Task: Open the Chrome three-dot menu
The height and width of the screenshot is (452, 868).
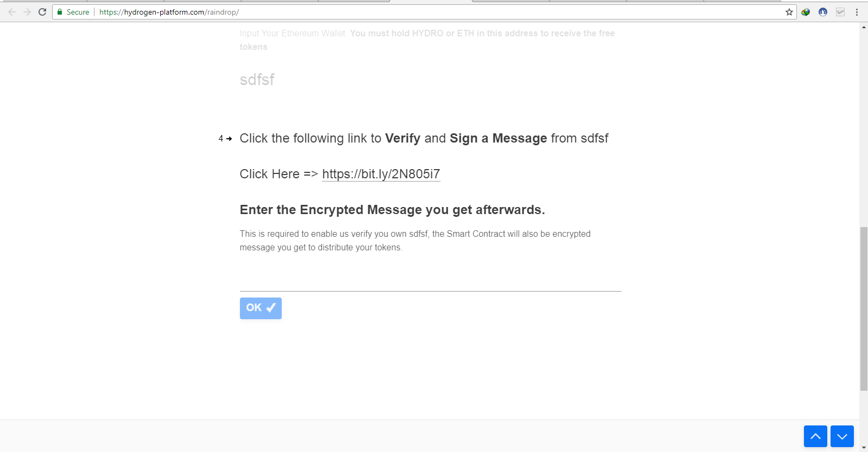Action: [x=857, y=12]
